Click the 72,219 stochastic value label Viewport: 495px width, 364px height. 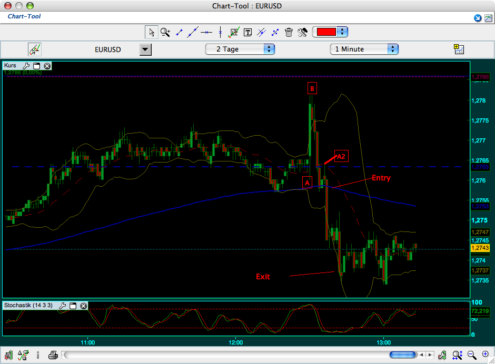coord(480,311)
